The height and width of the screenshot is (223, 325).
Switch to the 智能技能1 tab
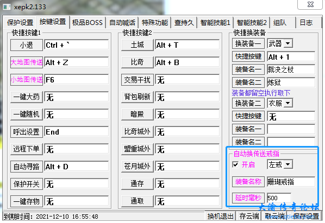point(215,23)
